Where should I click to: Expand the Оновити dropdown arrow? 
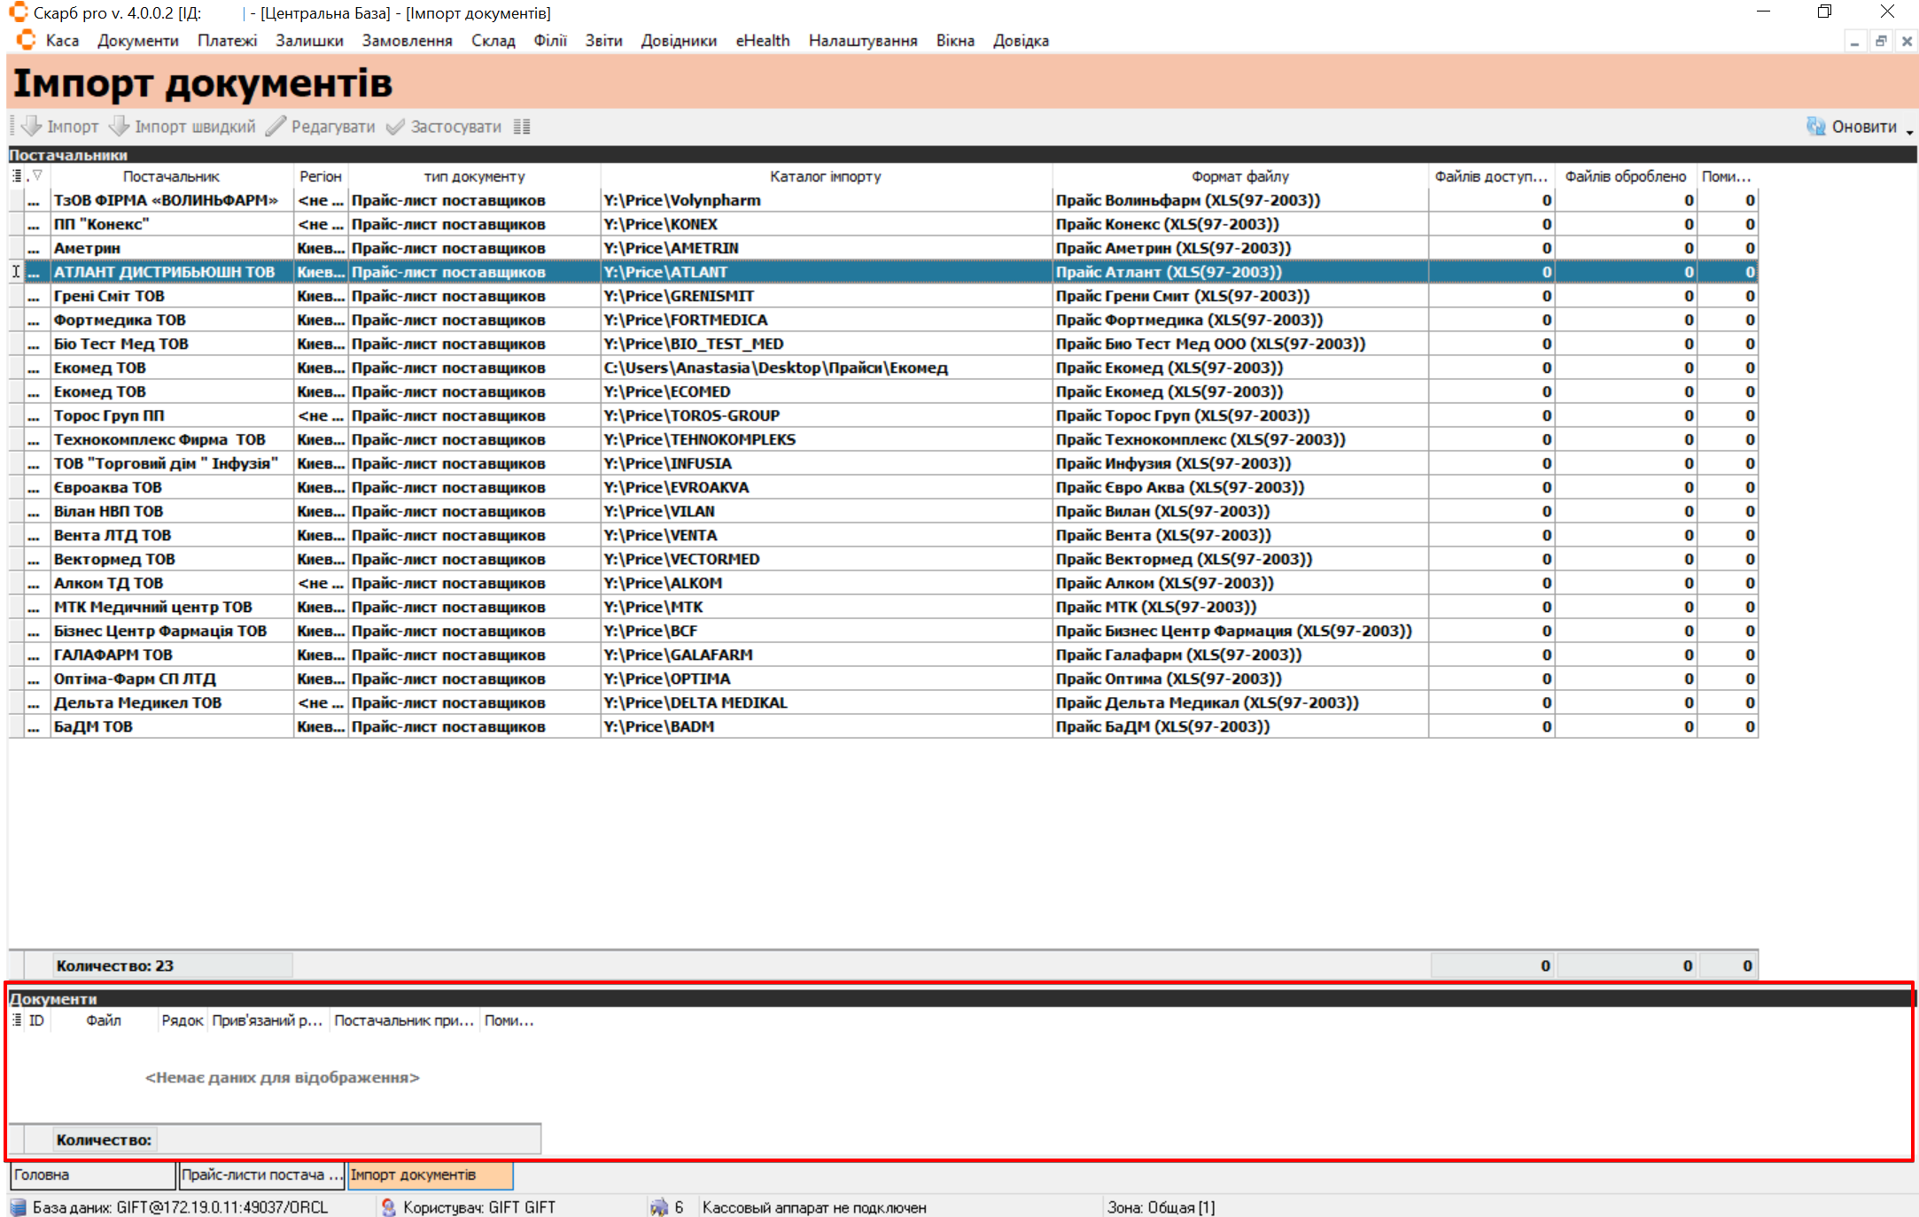[x=1909, y=132]
